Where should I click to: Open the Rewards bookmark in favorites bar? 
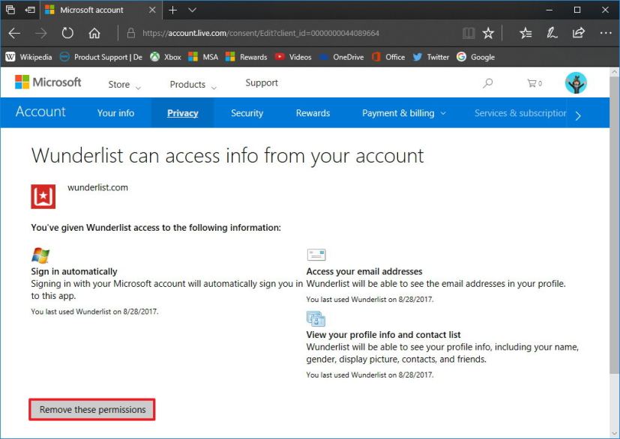click(x=247, y=57)
